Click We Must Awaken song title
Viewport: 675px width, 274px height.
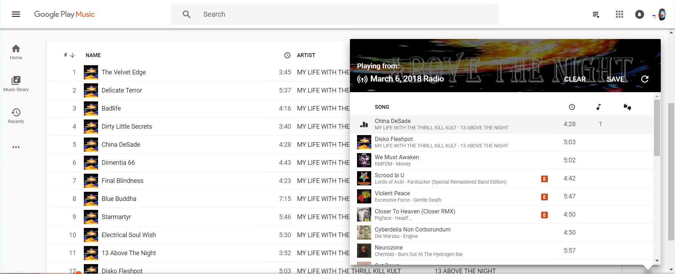point(397,157)
